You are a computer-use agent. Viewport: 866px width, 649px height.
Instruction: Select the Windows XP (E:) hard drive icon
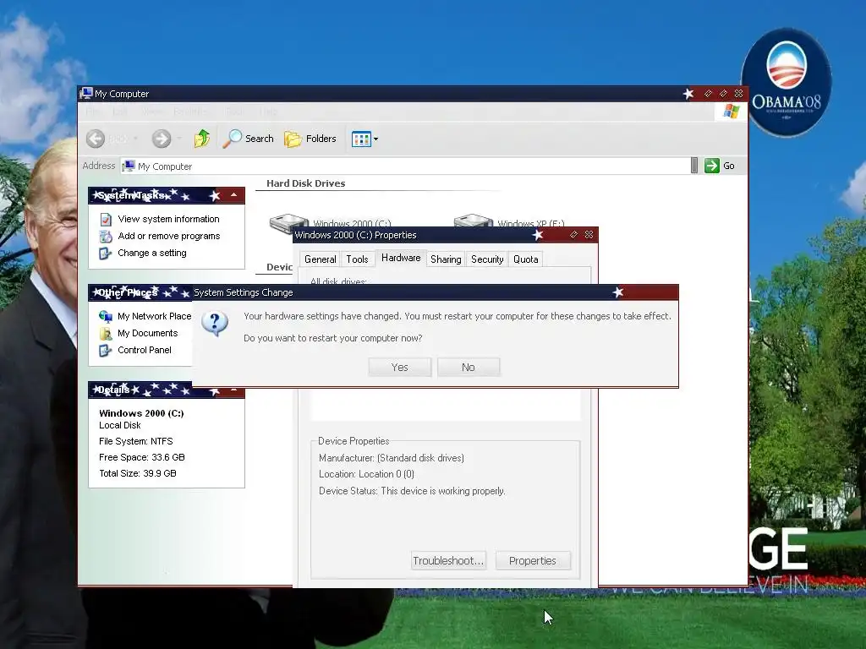[473, 221]
